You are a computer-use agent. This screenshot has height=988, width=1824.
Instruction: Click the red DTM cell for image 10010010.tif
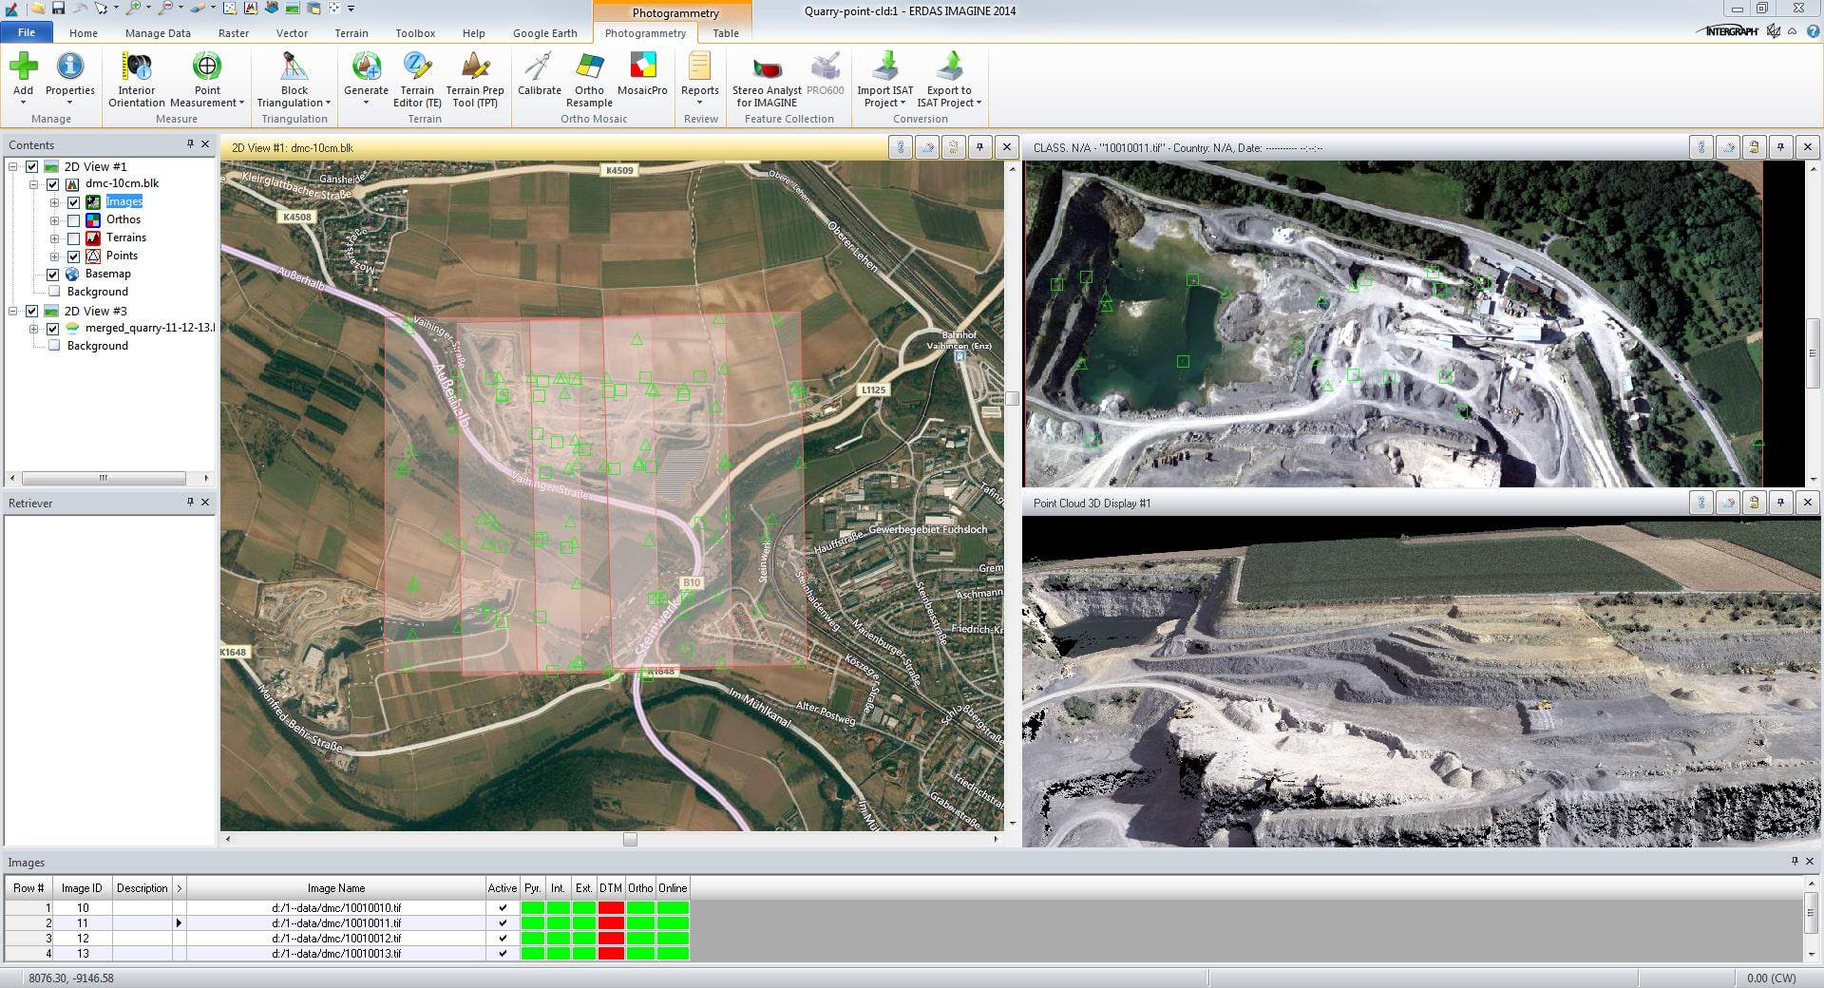pyautogui.click(x=611, y=907)
